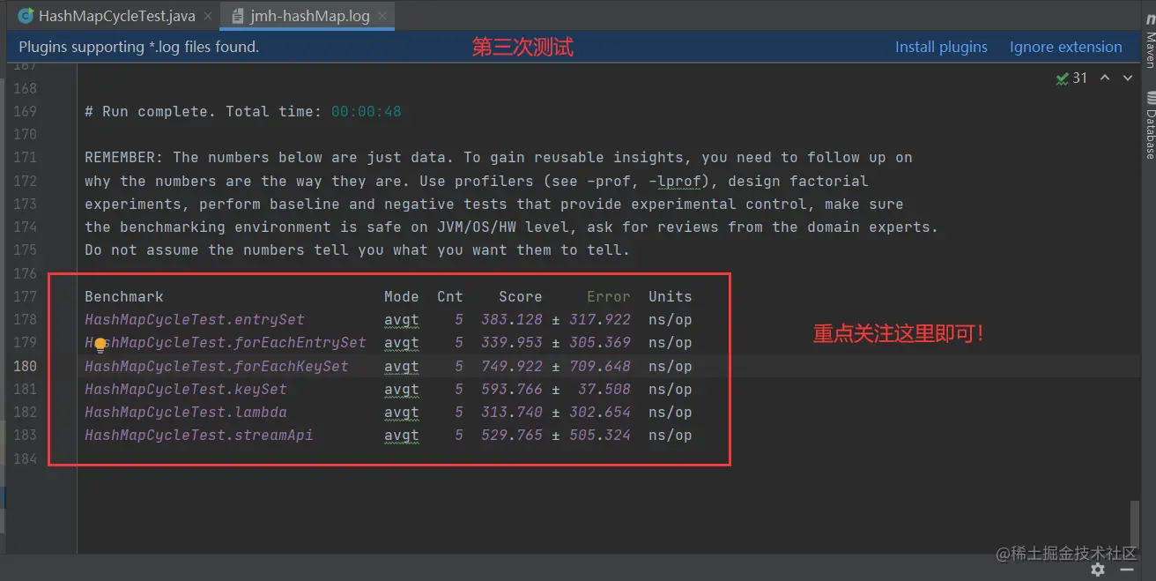Click the 'Benchmark' column header text

tap(124, 296)
